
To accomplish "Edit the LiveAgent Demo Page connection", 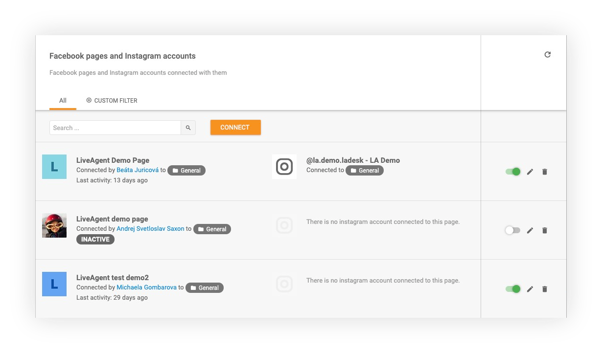I will (x=530, y=172).
